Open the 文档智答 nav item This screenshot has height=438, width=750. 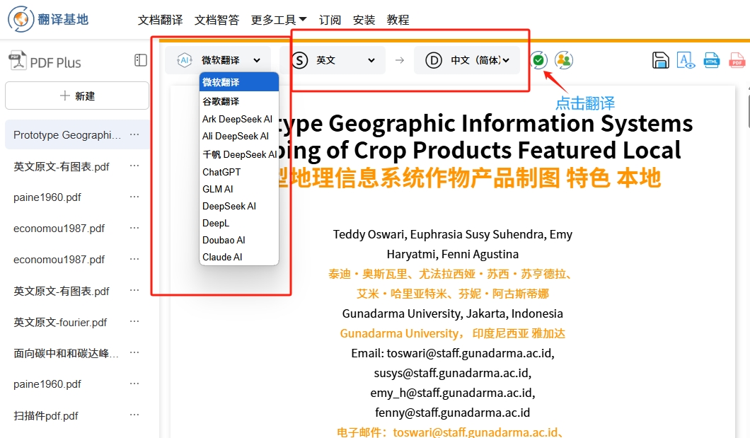click(x=217, y=20)
